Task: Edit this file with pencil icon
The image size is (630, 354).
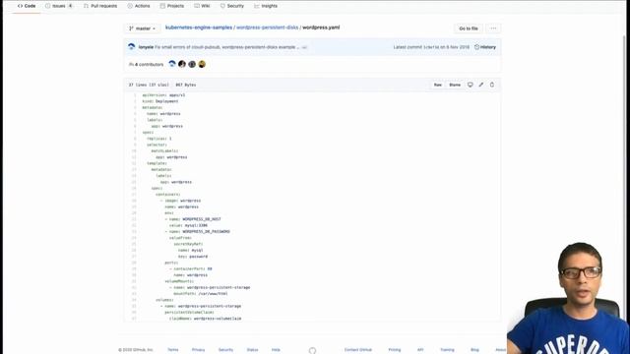Action: pyautogui.click(x=481, y=85)
